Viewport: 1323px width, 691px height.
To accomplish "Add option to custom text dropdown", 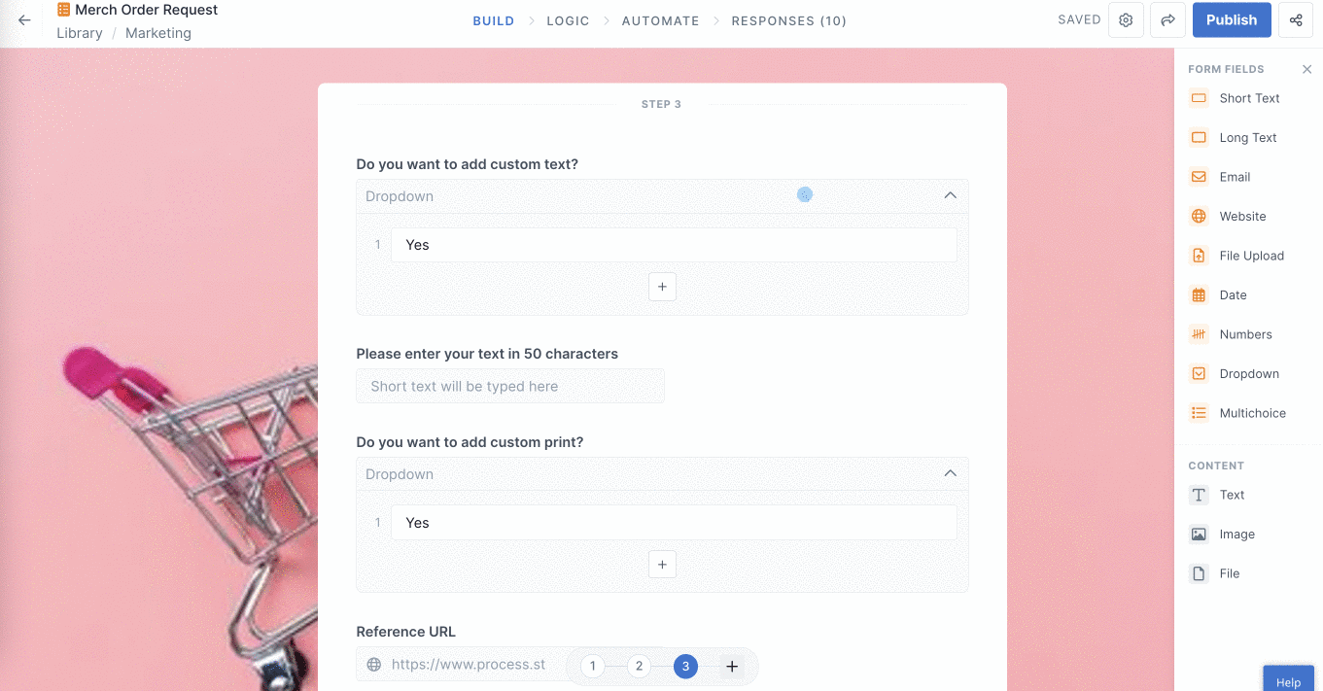I will [662, 287].
